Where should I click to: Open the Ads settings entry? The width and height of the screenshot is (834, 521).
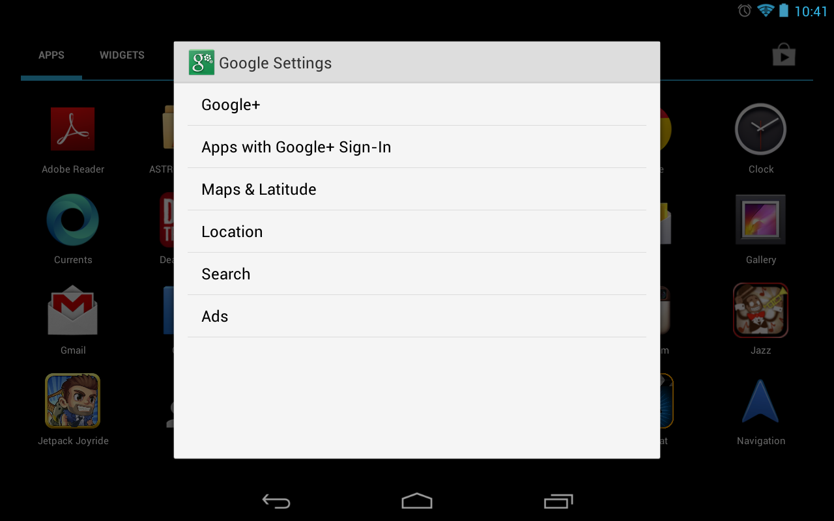(417, 316)
